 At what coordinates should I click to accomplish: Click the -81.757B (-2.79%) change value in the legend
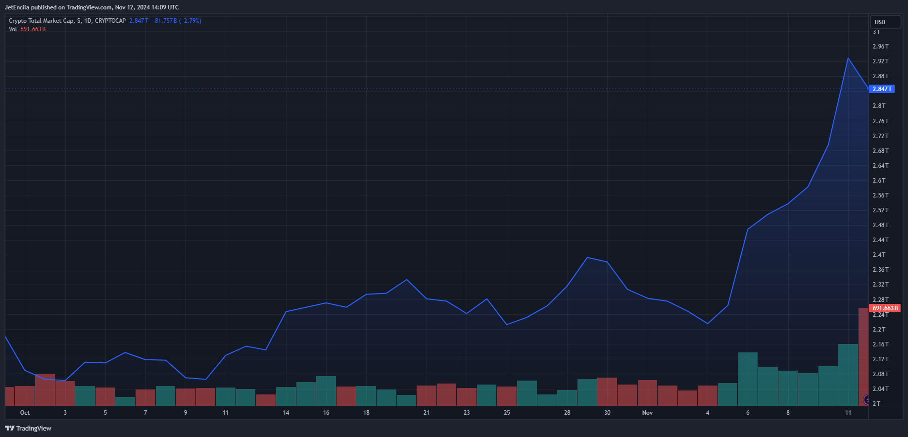click(x=176, y=21)
